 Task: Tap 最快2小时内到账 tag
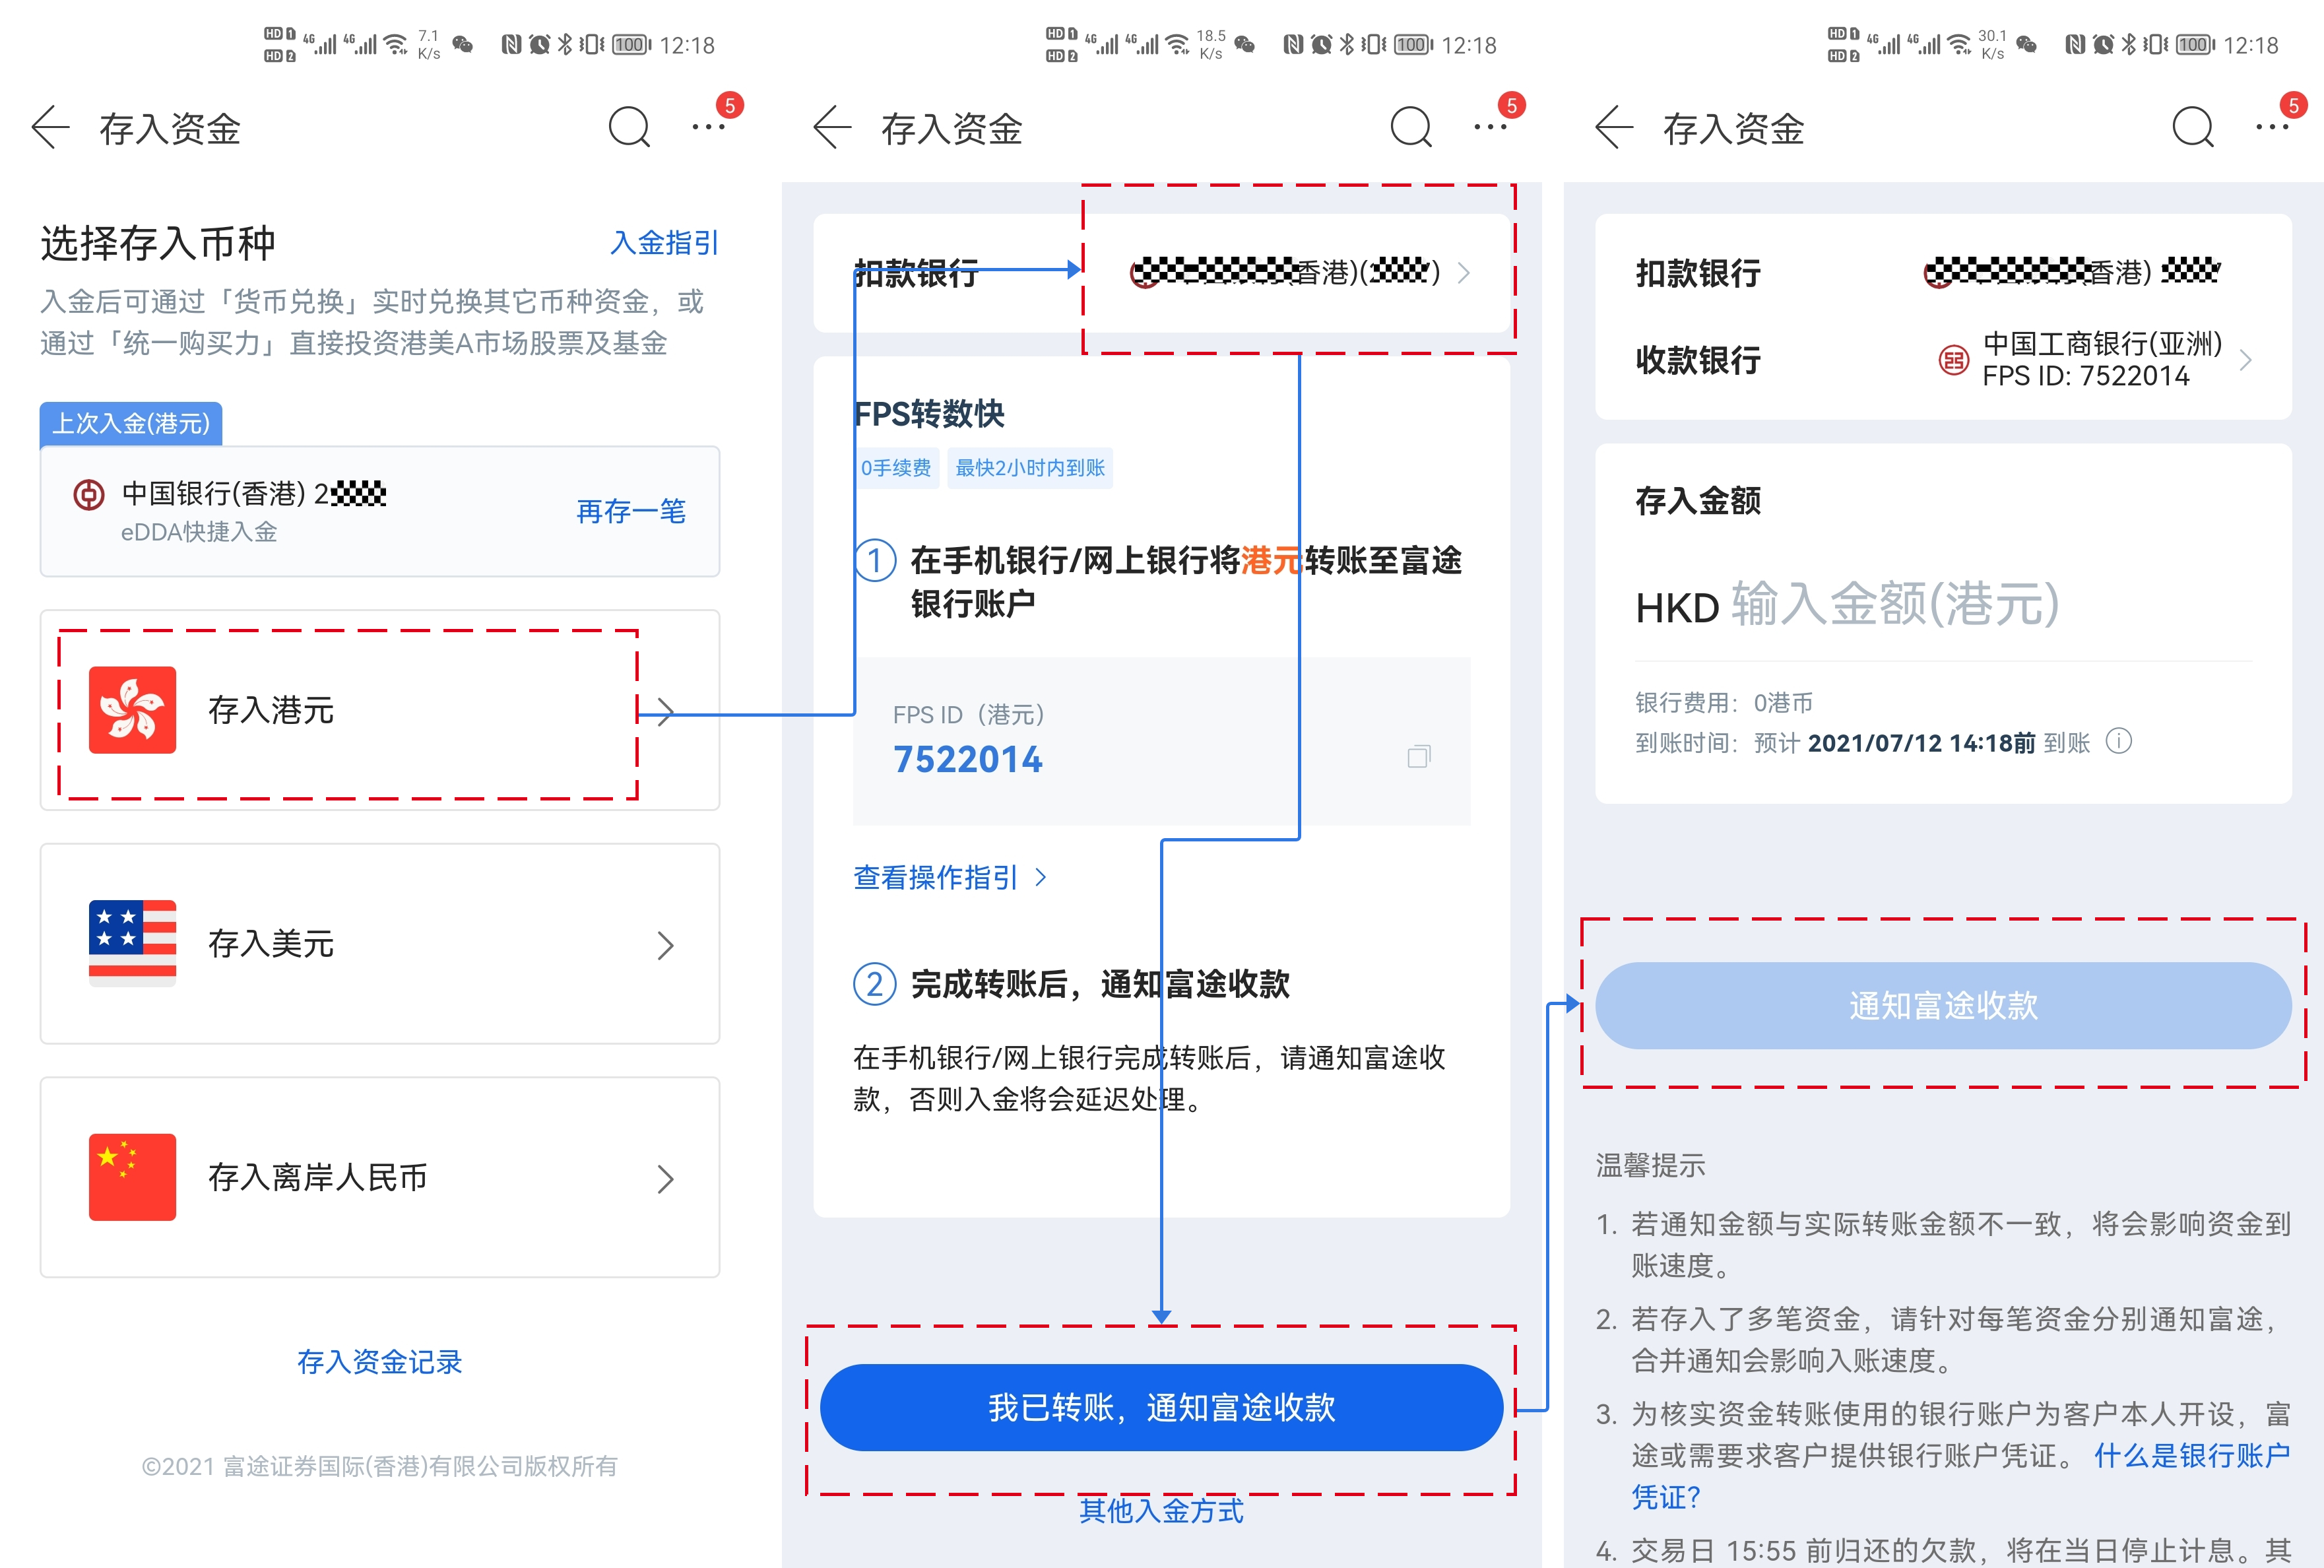click(1029, 467)
